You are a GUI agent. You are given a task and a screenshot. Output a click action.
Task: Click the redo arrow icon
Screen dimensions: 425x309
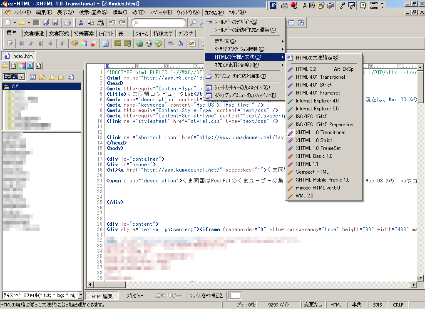(x=122, y=23)
